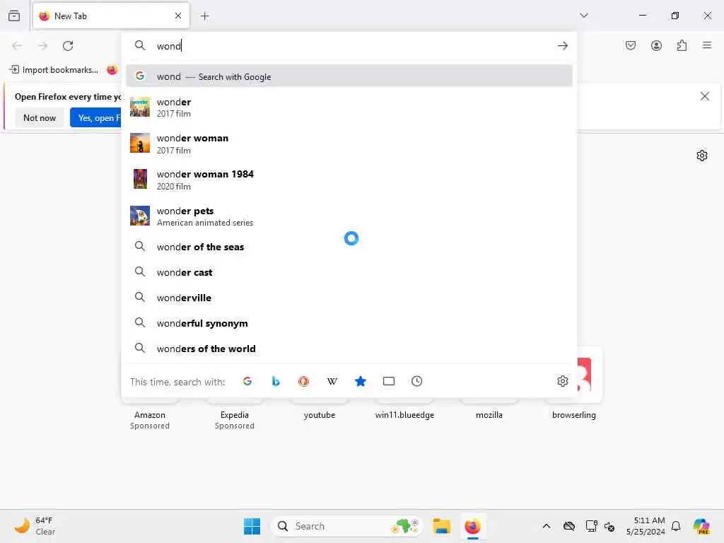Show hidden system tray icons
Viewport: 724px width, 543px height.
[547, 526]
